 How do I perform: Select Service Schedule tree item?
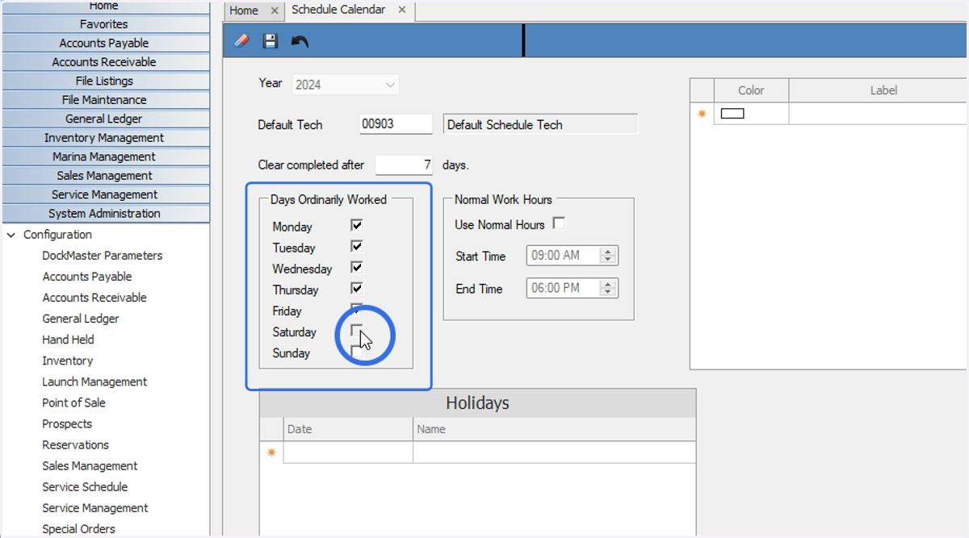(x=85, y=486)
